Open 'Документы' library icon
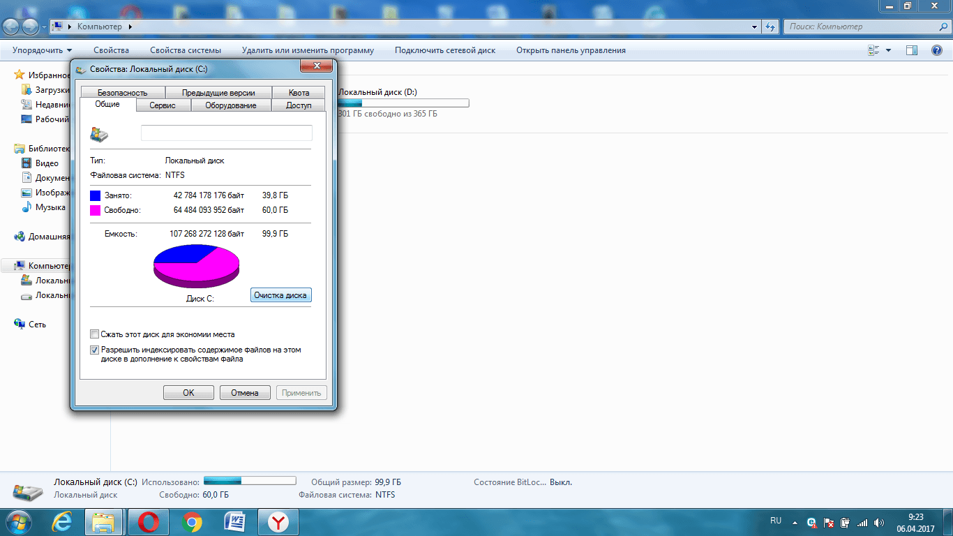Viewport: 953px width, 536px height. (x=27, y=178)
